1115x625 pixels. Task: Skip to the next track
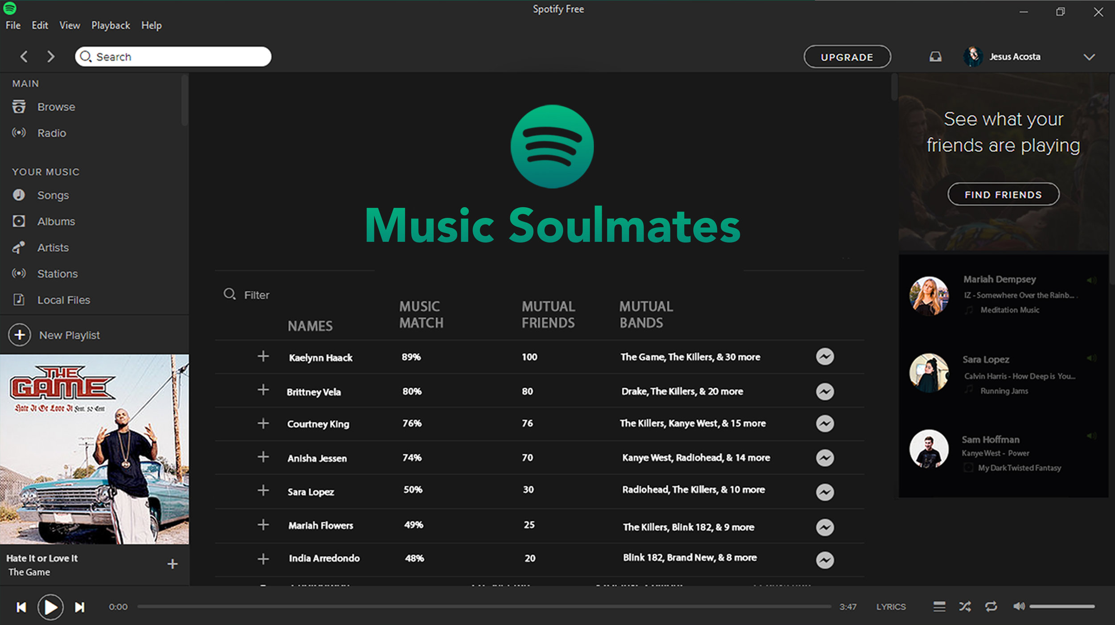[x=79, y=607]
